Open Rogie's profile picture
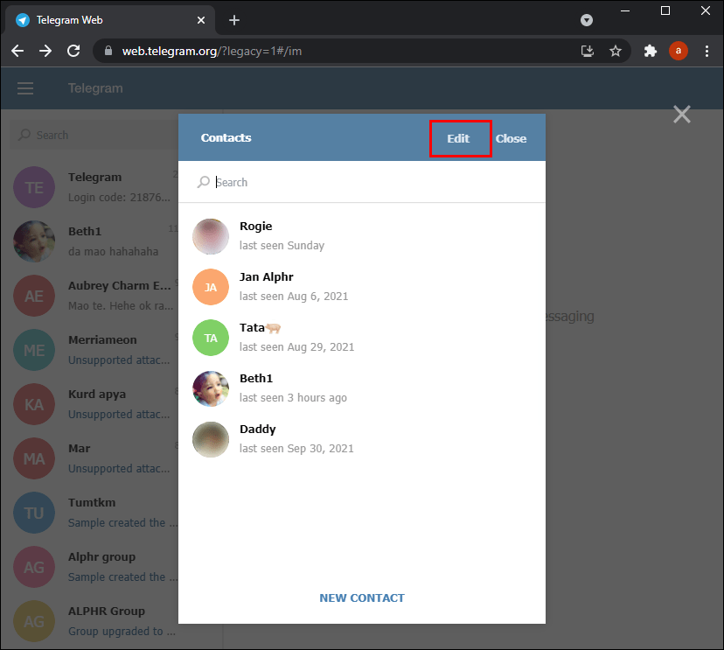 tap(210, 236)
